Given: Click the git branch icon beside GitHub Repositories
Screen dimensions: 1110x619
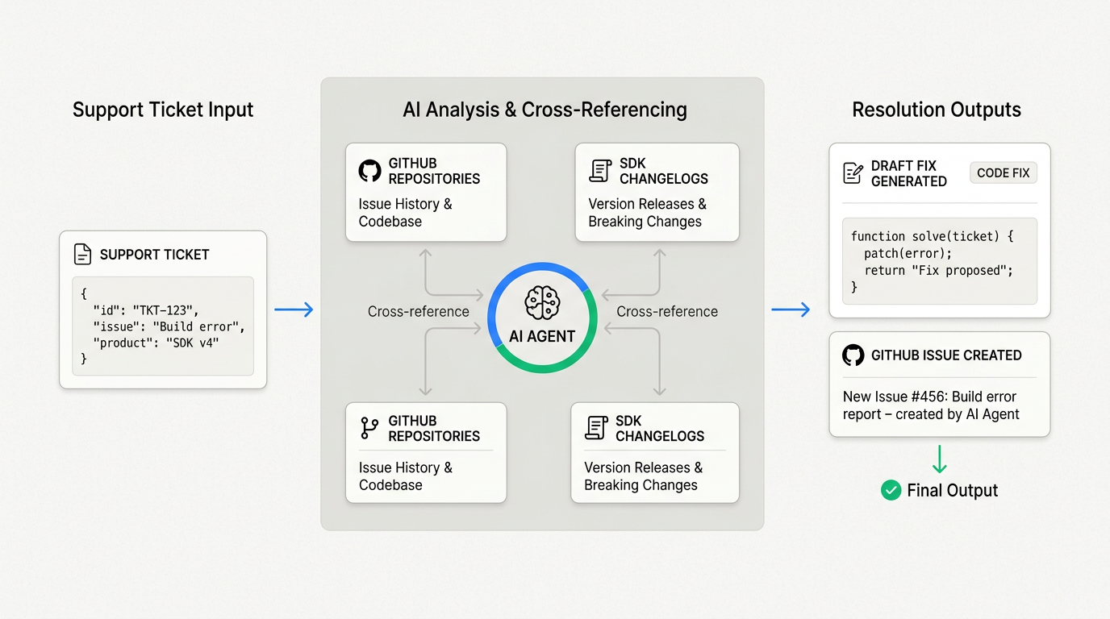Looking at the screenshot, I should 369,428.
